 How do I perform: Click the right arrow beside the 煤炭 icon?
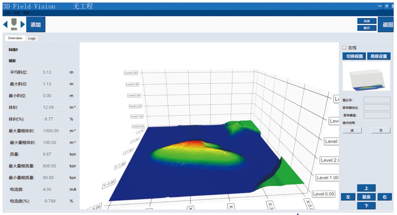pos(23,25)
